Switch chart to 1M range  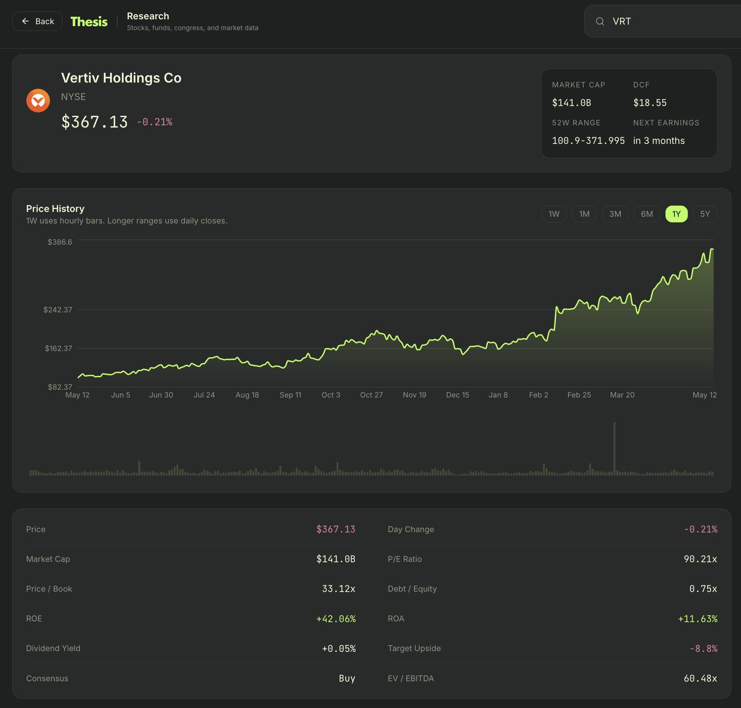[584, 214]
